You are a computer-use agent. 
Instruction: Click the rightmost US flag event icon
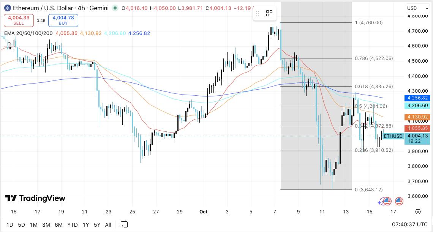399,201
